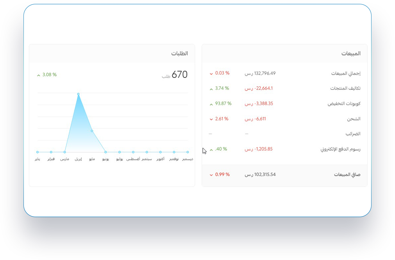Click the 670 orders count

click(x=180, y=75)
